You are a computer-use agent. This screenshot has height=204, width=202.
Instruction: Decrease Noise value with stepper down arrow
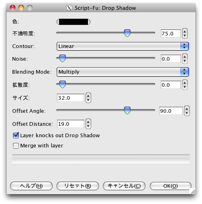(185, 61)
